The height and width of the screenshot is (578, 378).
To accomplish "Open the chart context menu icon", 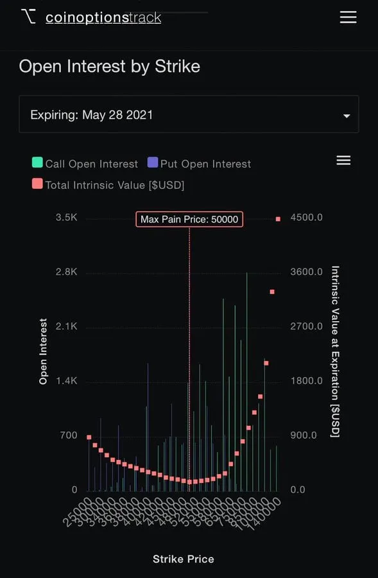I will [343, 161].
